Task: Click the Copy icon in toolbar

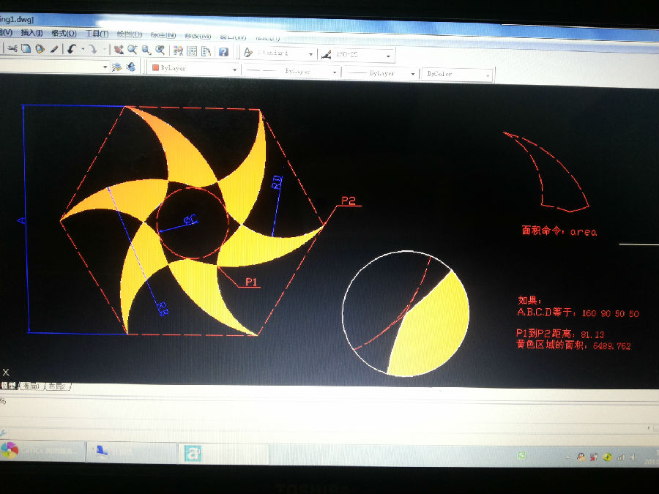Action: pos(26,49)
